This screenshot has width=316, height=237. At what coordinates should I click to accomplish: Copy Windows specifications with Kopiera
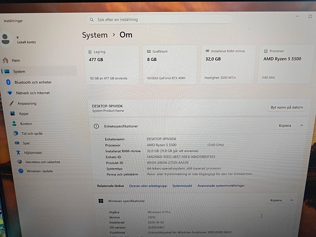pyautogui.click(x=276, y=200)
